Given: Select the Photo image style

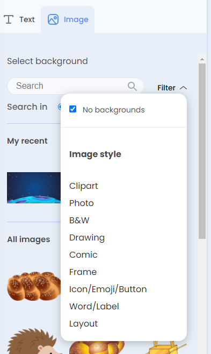Looking at the screenshot, I should click(x=81, y=203).
